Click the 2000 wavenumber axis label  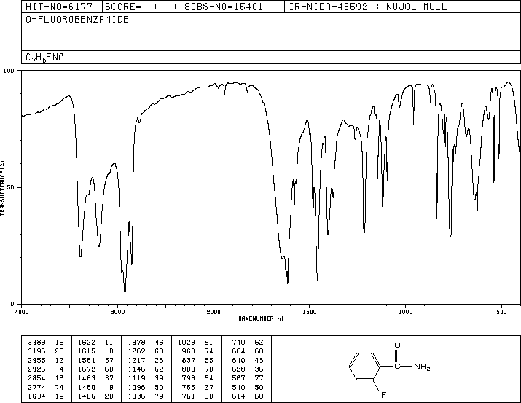pos(214,312)
